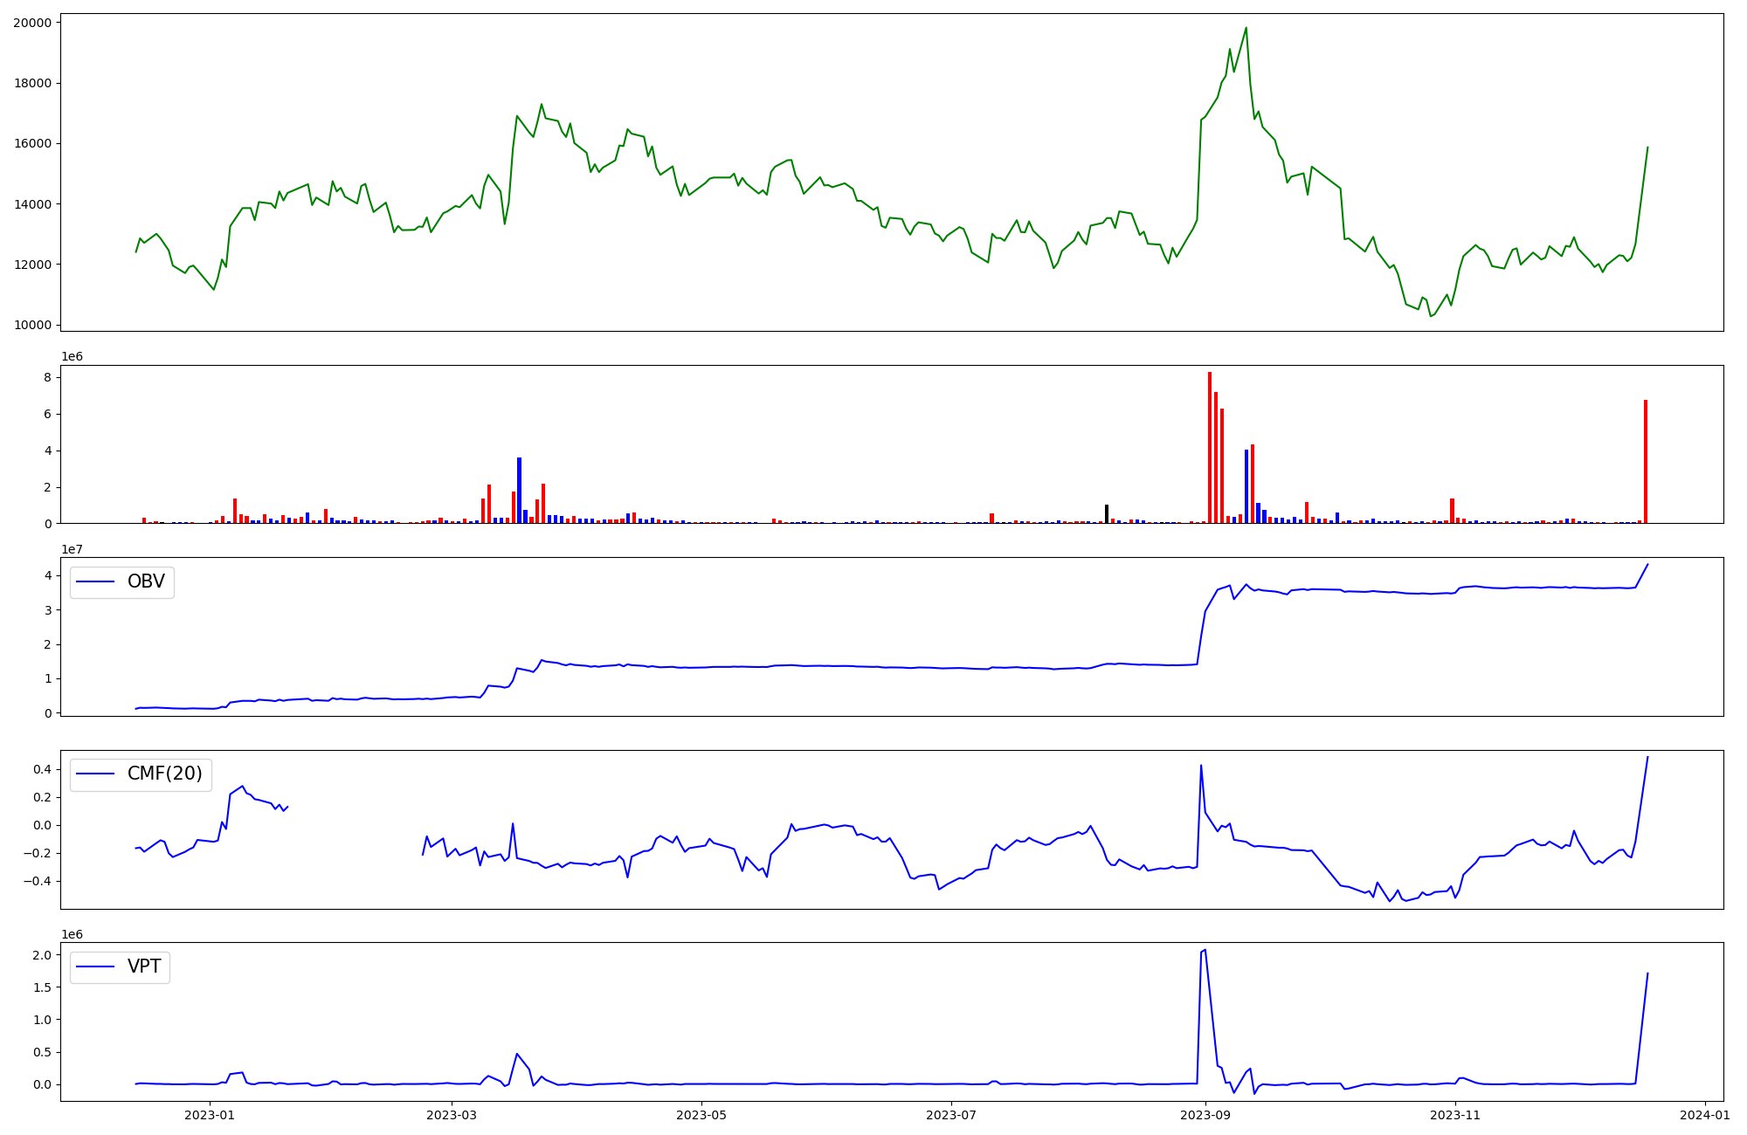The height and width of the screenshot is (1135, 1747).
Task: Click the single black volume bar
Action: tap(1107, 514)
